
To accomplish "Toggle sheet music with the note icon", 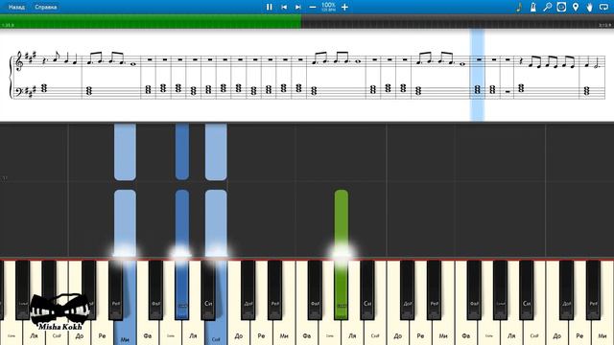I will pos(519,7).
